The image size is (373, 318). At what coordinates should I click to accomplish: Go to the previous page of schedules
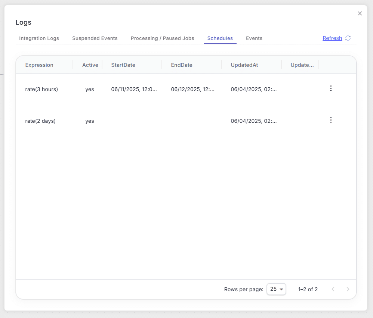click(333, 289)
